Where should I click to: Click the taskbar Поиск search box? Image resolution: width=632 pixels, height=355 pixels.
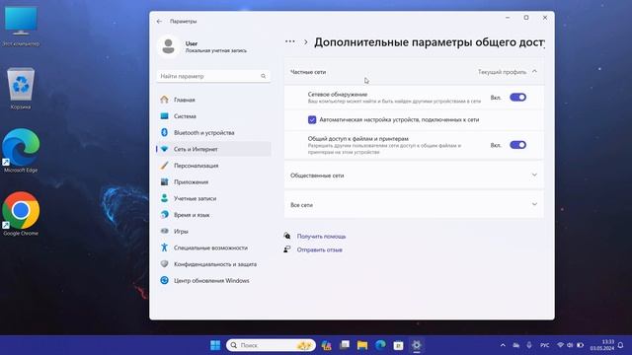[271, 345]
